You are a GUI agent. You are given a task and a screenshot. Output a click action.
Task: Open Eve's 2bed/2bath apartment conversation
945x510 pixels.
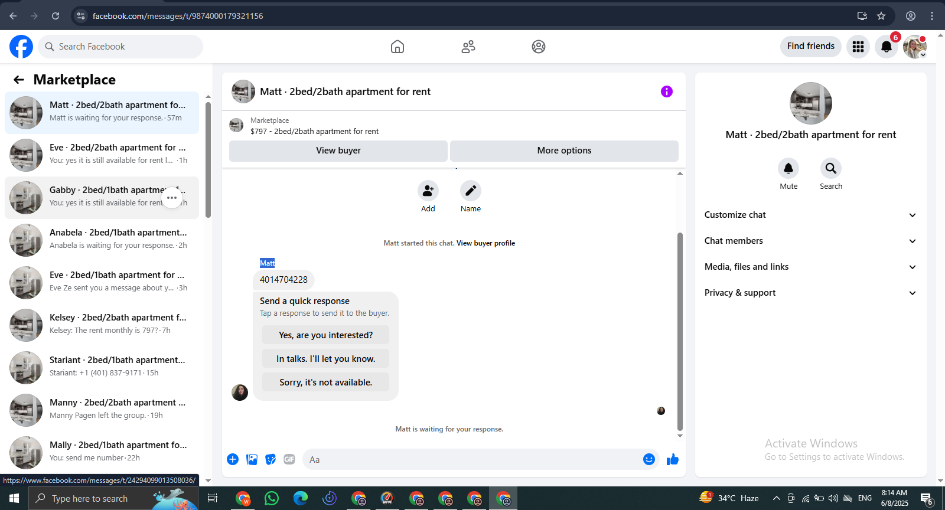pos(102,155)
